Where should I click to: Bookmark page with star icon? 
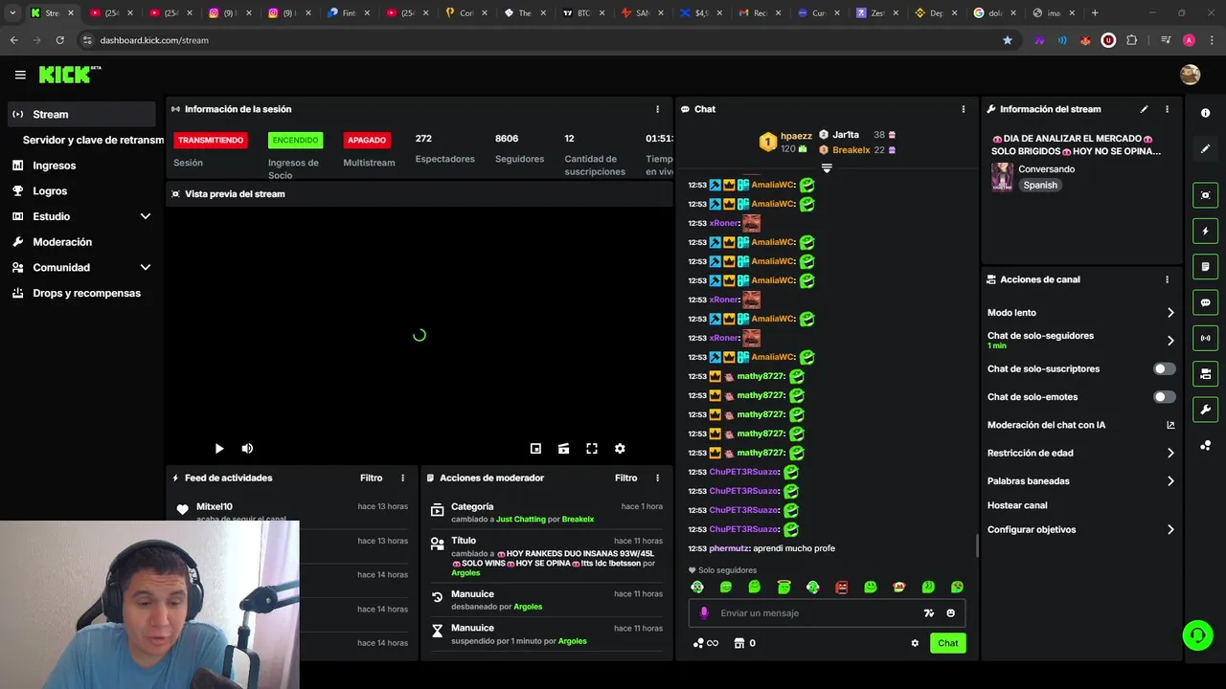[x=1007, y=40]
